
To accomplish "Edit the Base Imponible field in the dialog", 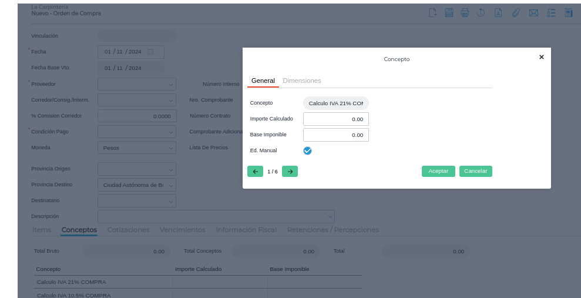I will [335, 135].
